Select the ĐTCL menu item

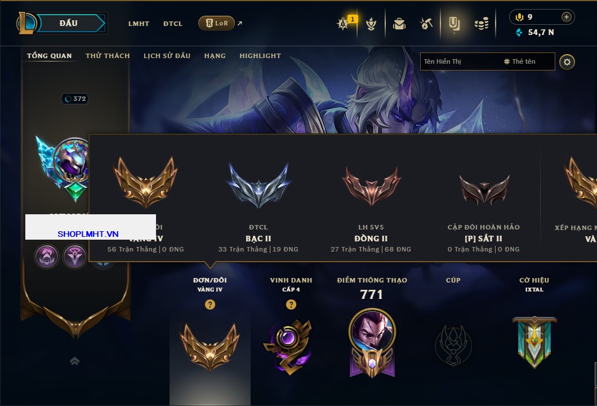pyautogui.click(x=173, y=24)
